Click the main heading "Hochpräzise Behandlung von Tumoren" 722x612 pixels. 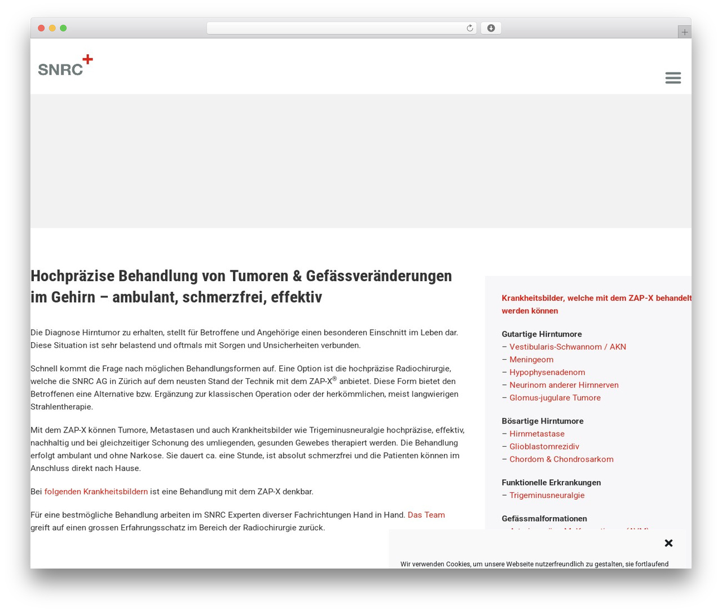(241, 286)
